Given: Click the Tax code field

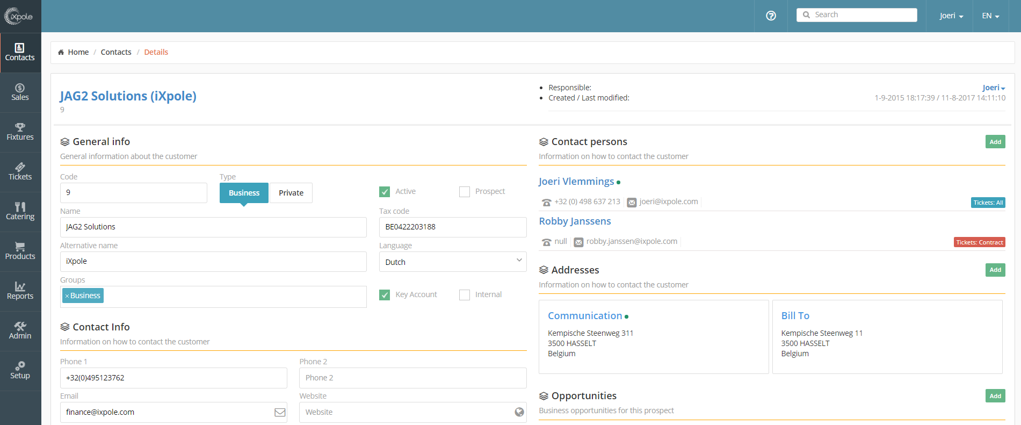Looking at the screenshot, I should click(453, 227).
